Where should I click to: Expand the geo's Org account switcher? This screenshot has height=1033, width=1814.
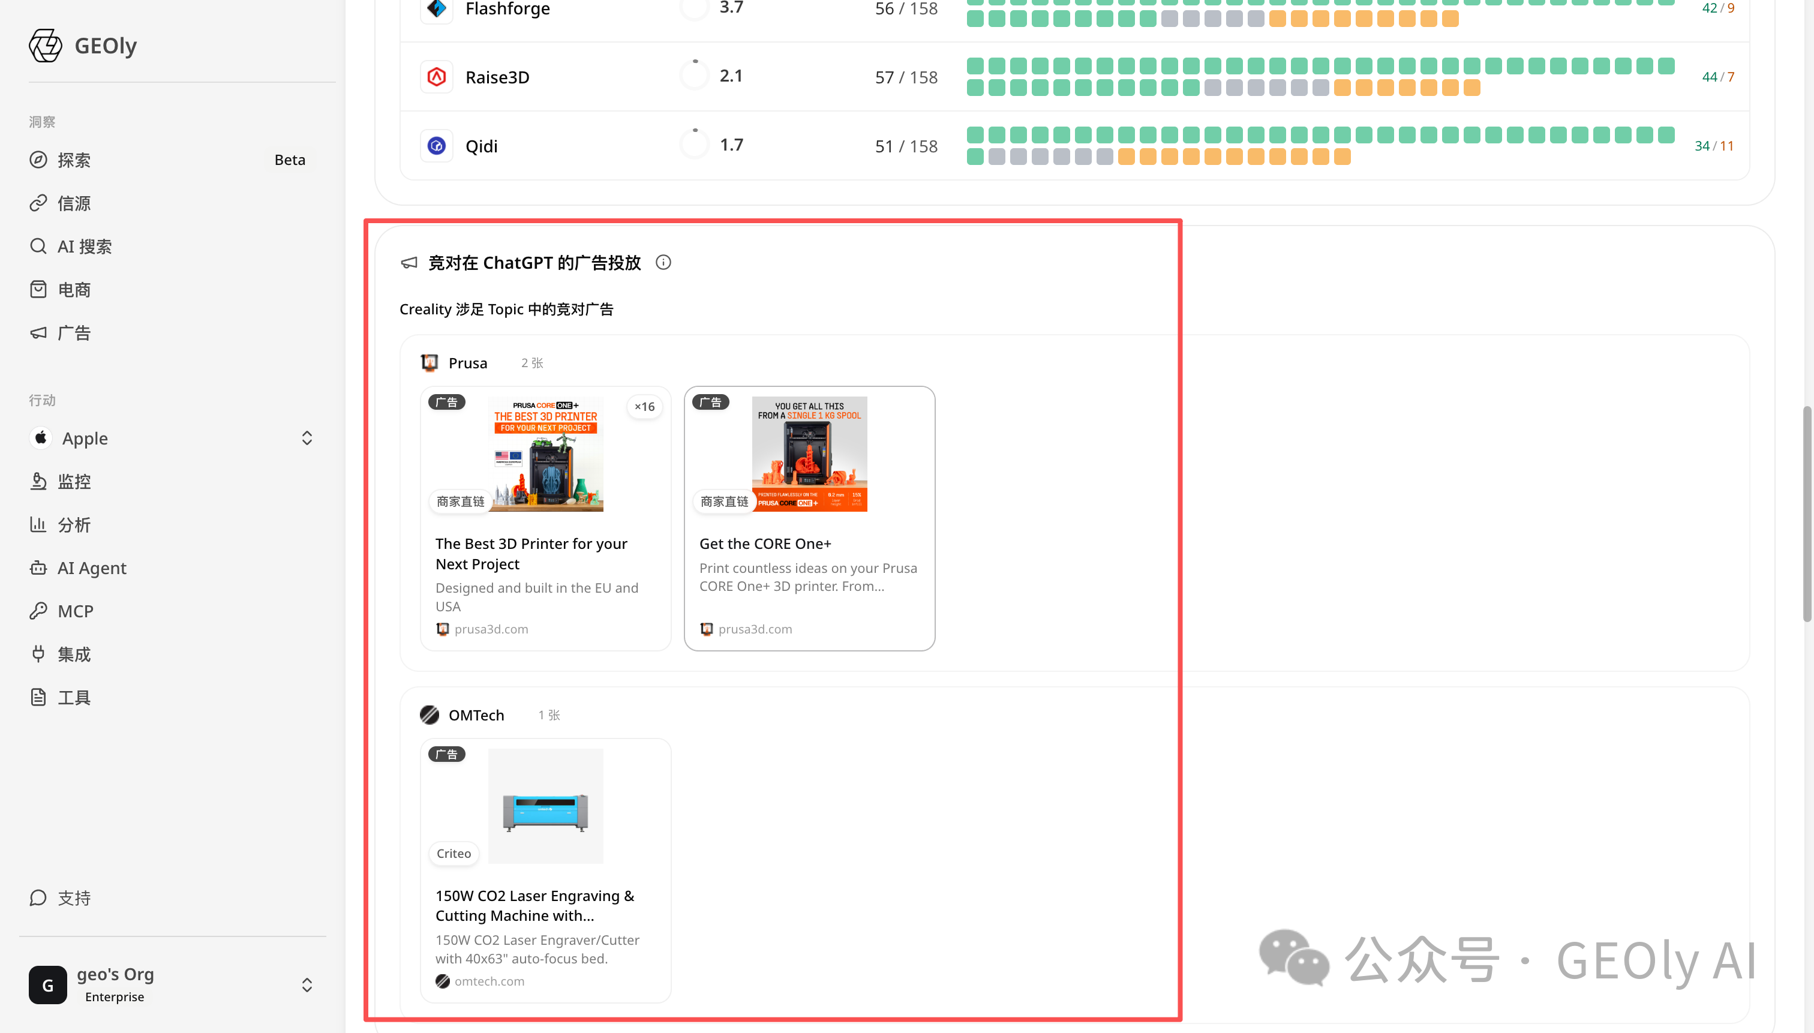[x=307, y=985]
